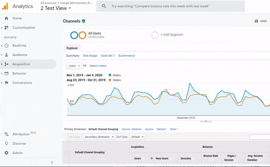
Task: Open the 2 Test View selector dropdown
Action: (56, 8)
